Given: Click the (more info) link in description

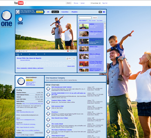Looking at the screenshot, I should tap(71, 66).
